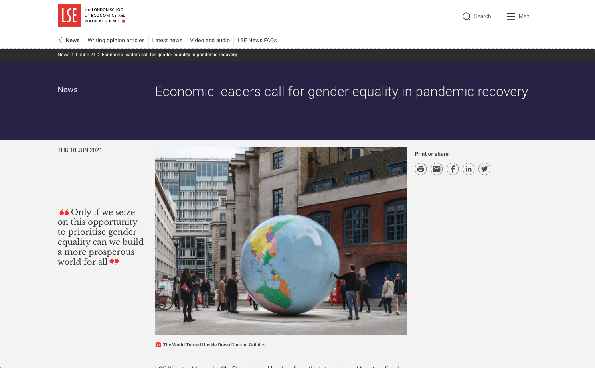Share the article via the email envelope icon
The height and width of the screenshot is (368, 595).
437,169
